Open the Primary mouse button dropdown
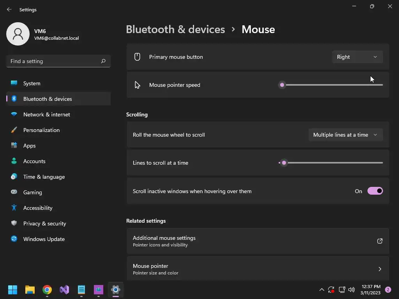 click(x=357, y=57)
